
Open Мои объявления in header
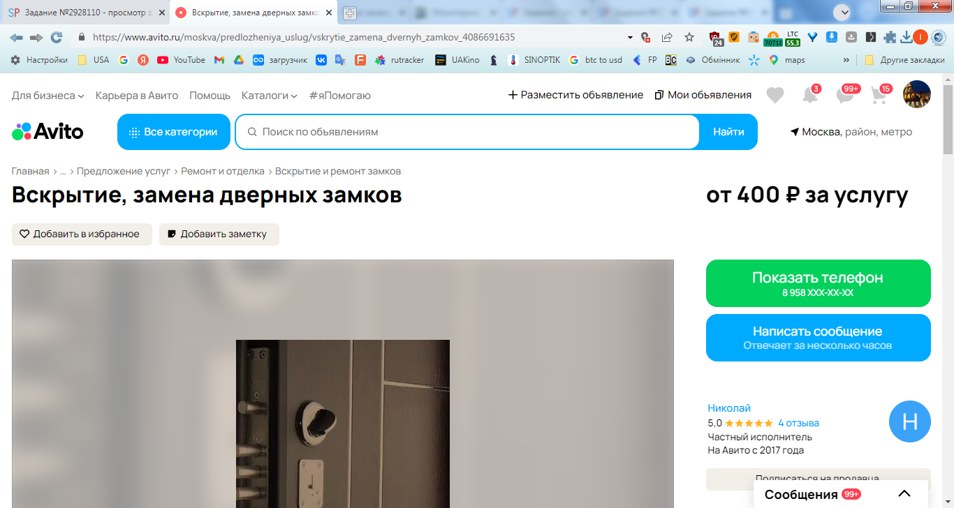[x=703, y=95]
